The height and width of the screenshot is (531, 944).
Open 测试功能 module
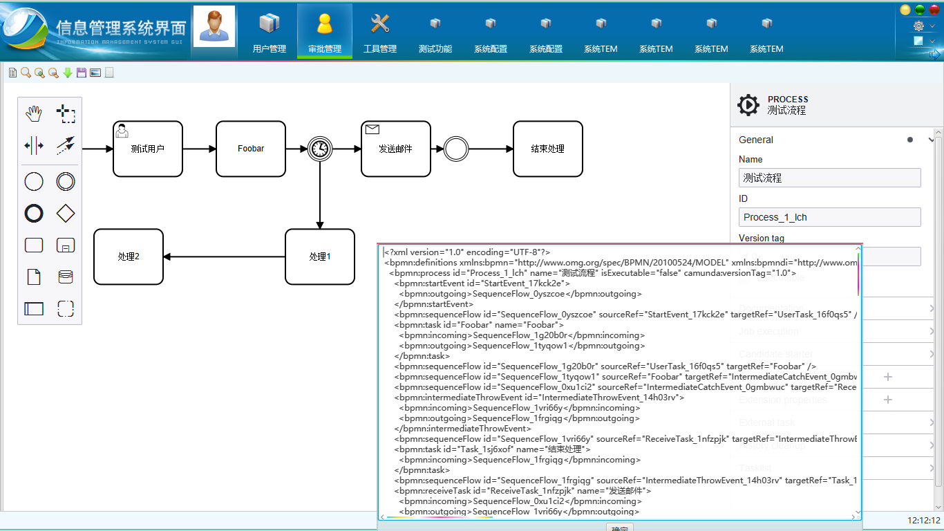click(x=435, y=32)
